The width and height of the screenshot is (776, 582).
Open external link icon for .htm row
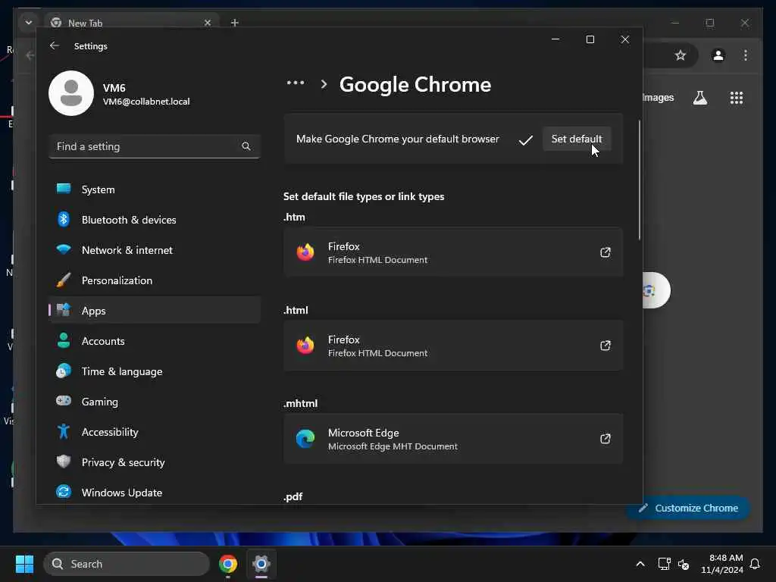(605, 252)
